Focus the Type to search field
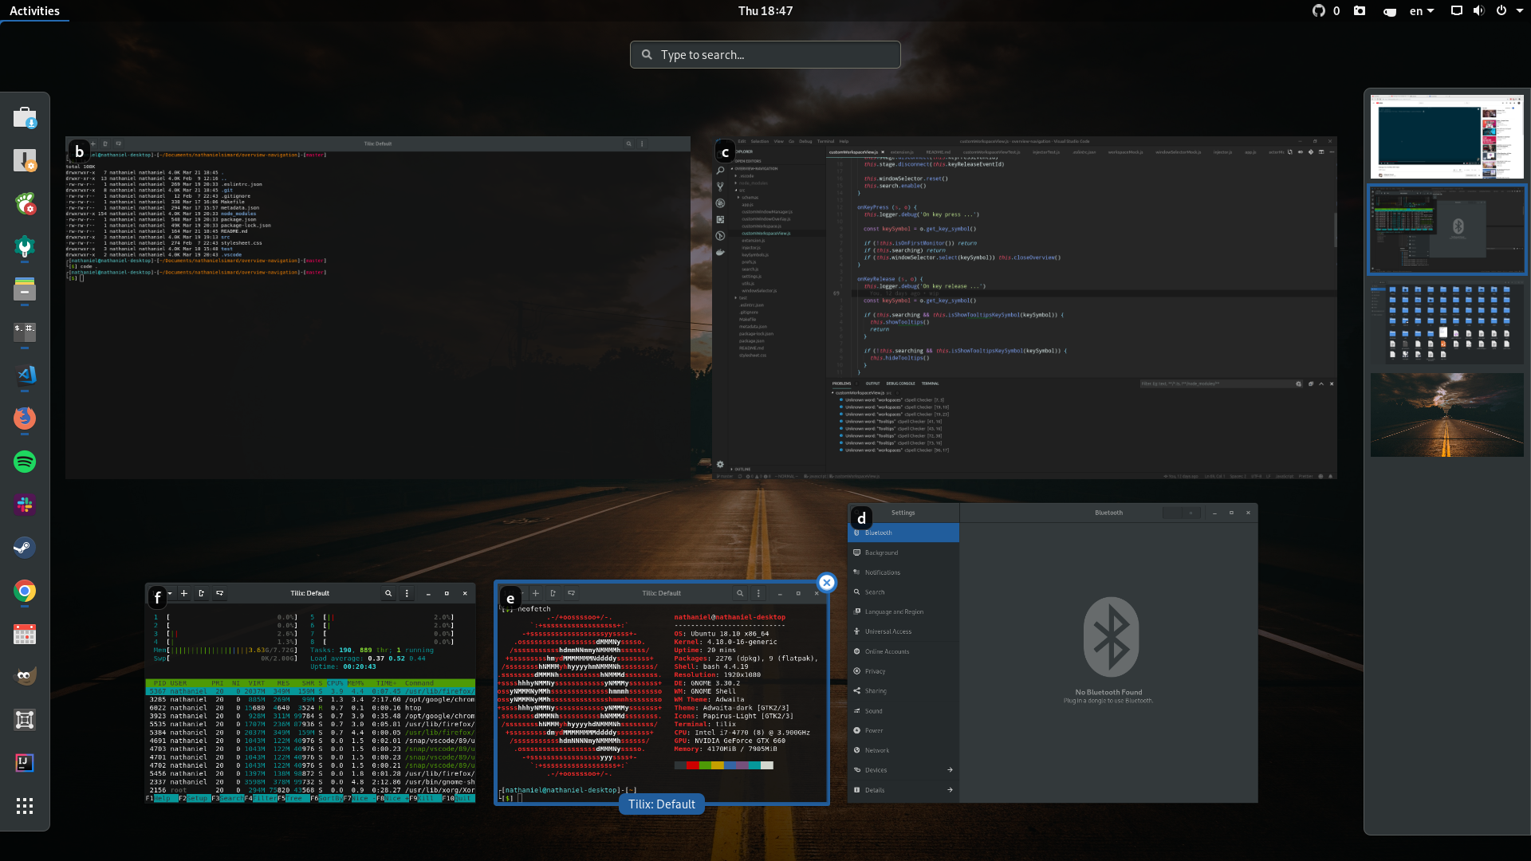Viewport: 1531px width, 861px height. [765, 55]
